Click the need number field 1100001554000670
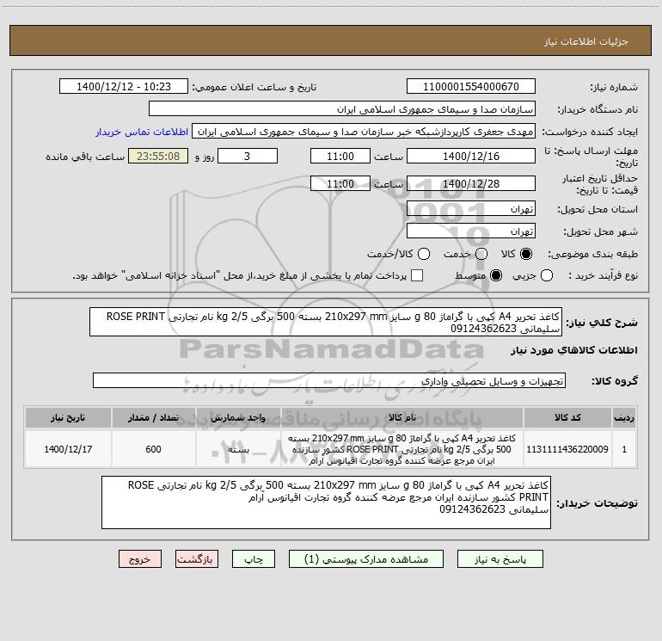The height and width of the screenshot is (641, 662). [x=471, y=87]
